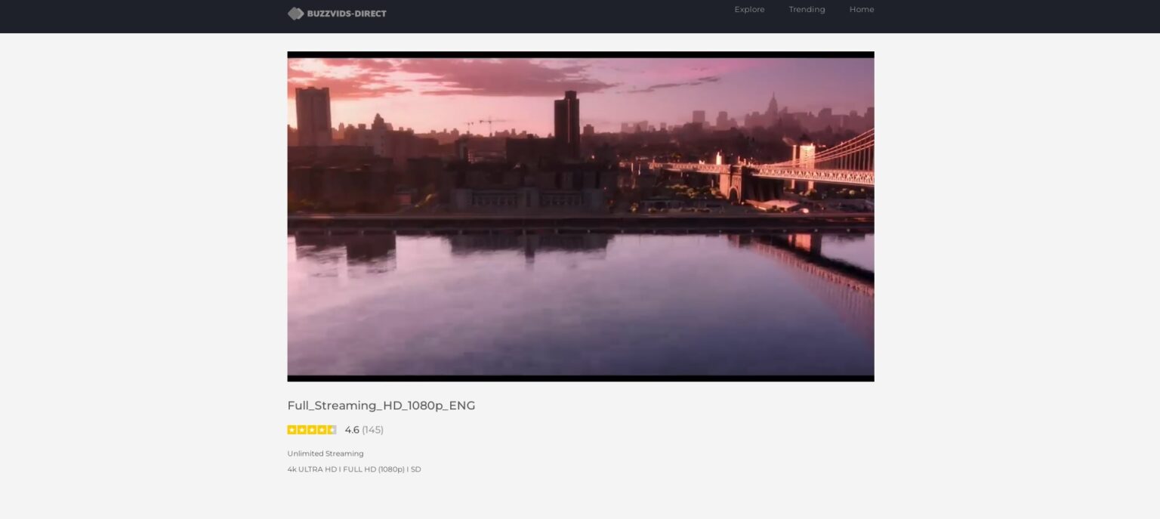The image size is (1160, 519).
Task: Click the half-filled final star
Action: point(332,429)
